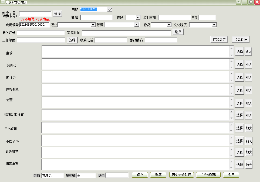
Task: Click the 年龄 input field
Action: point(207,17)
